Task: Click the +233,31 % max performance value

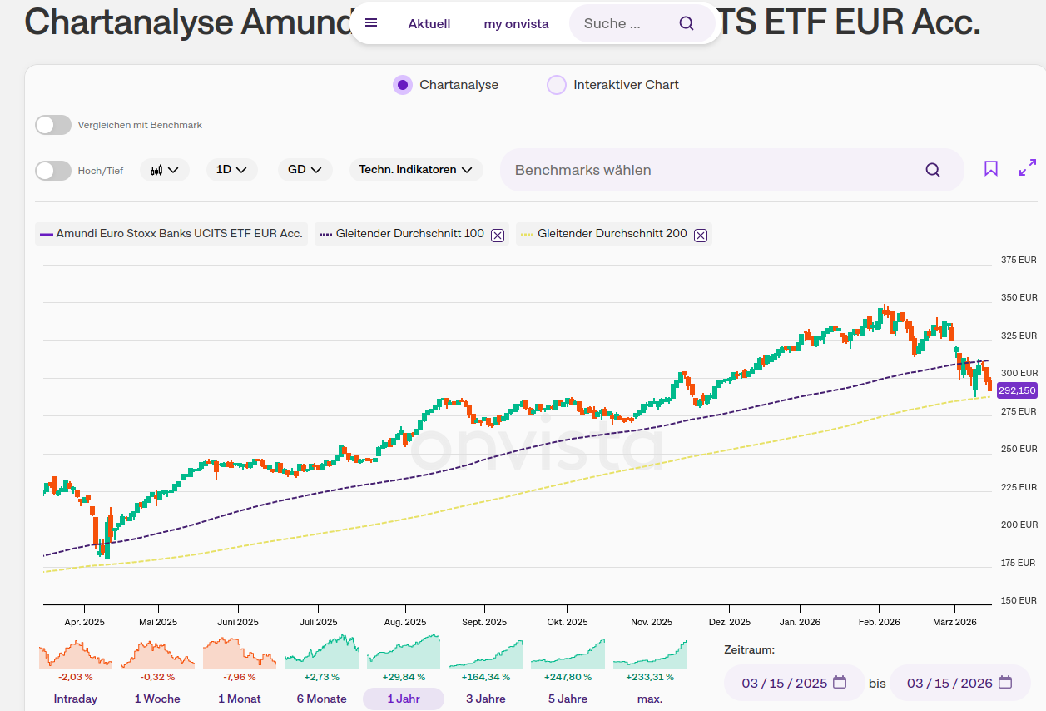Action: coord(650,677)
